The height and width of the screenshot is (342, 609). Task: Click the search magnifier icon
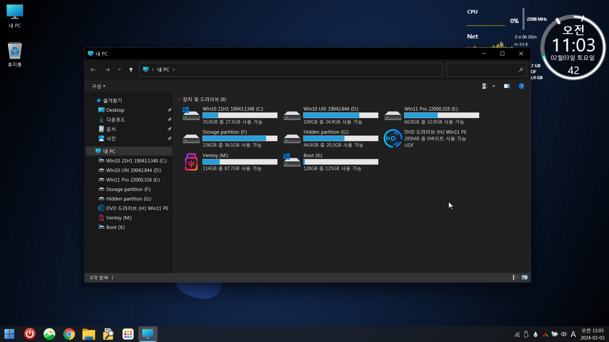click(x=521, y=70)
